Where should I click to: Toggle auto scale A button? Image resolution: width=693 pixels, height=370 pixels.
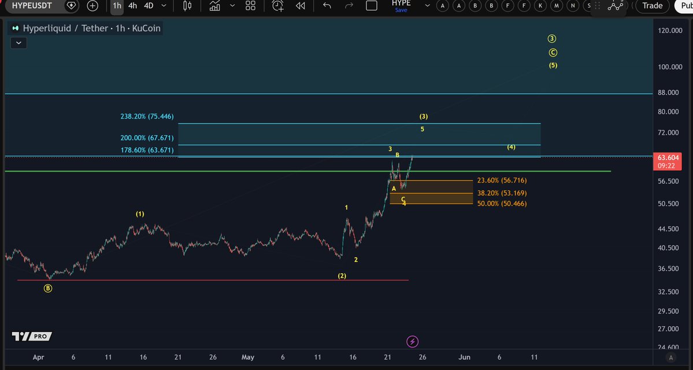671,358
